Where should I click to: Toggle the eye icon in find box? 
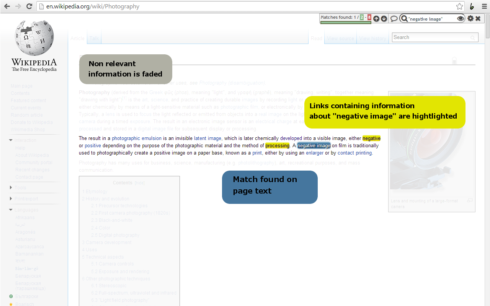click(461, 18)
